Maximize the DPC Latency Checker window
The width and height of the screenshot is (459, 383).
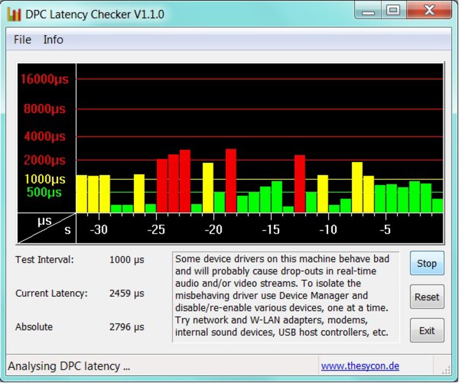pos(393,11)
